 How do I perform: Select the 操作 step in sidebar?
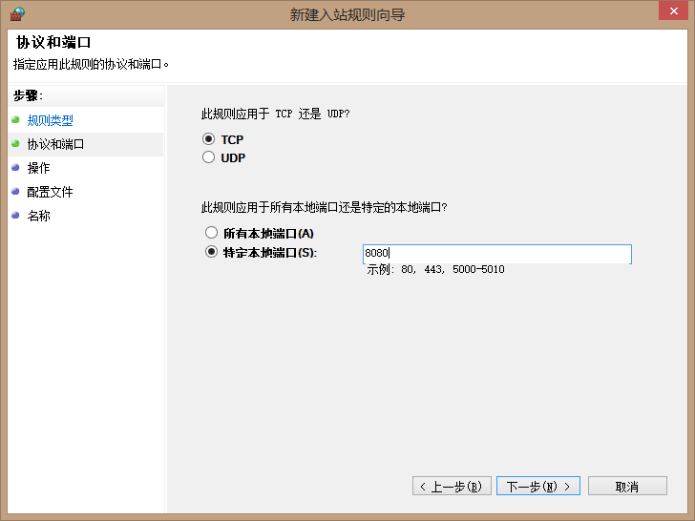click(38, 168)
